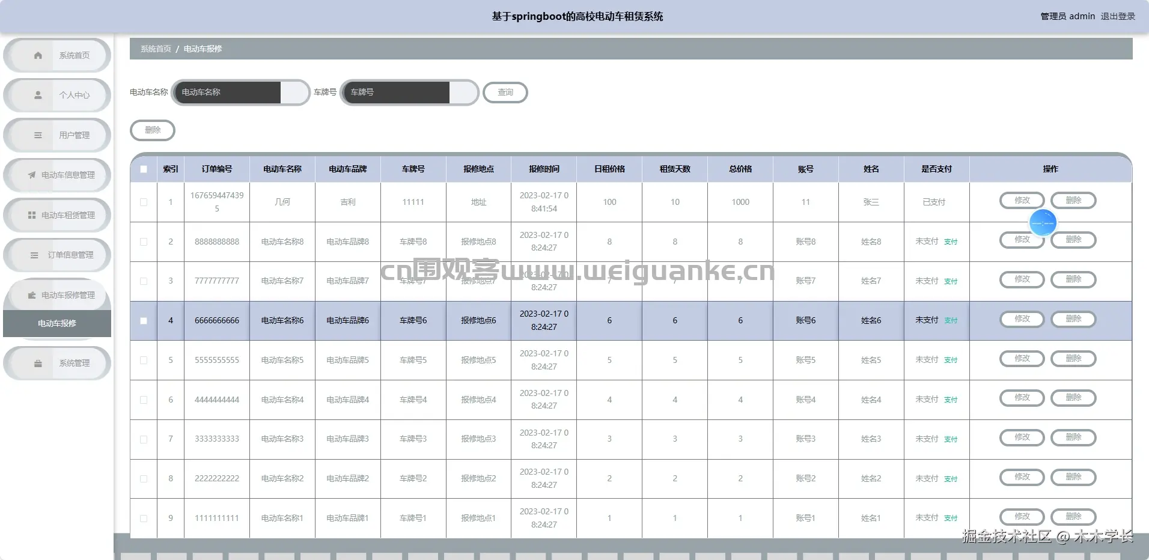Click the icon beside 电动车报修管理
Screen dimensions: 1149x560
(x=32, y=295)
